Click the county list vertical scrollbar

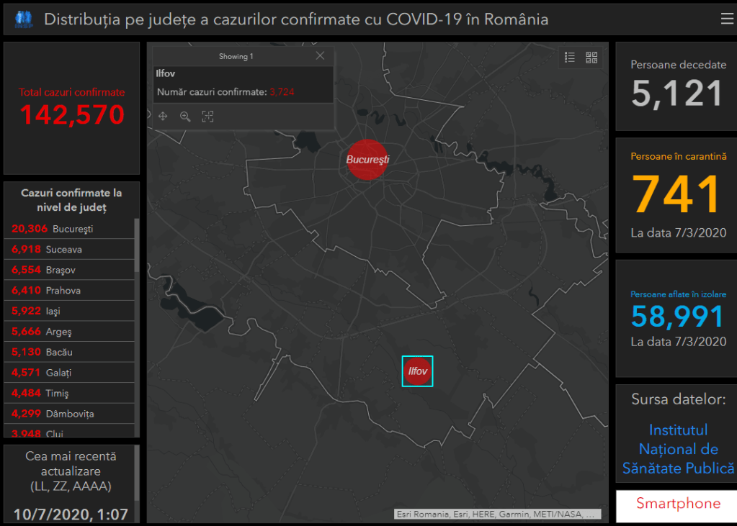coord(137,246)
